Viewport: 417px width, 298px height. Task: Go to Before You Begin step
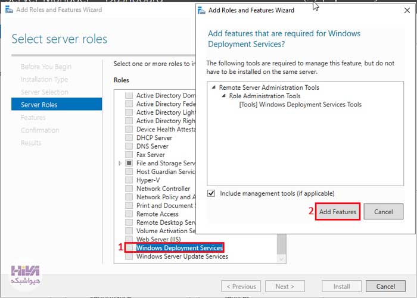coord(46,67)
